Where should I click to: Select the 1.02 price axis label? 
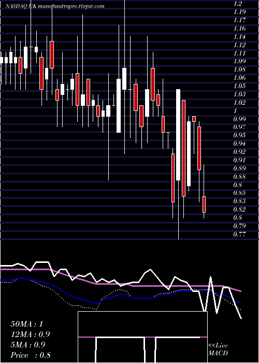[x=239, y=103]
